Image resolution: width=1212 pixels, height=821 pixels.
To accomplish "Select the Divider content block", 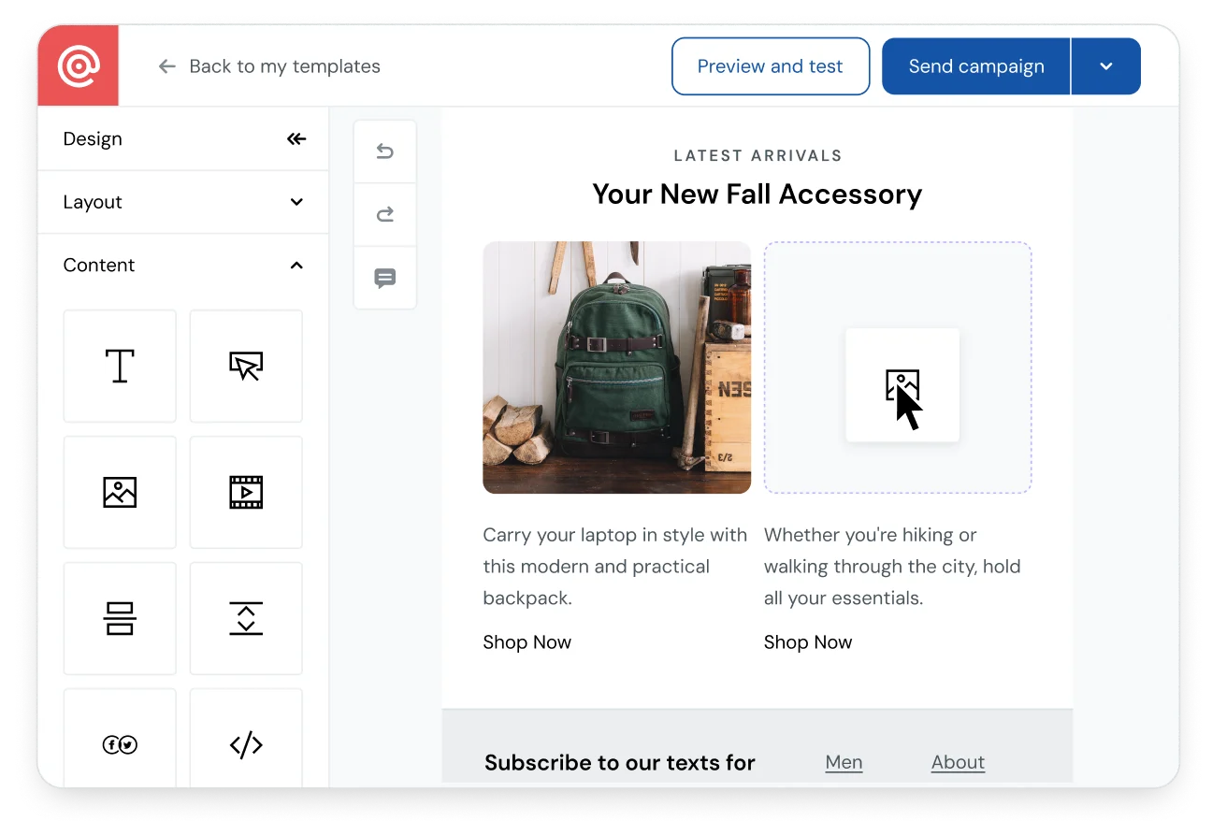I will [120, 618].
